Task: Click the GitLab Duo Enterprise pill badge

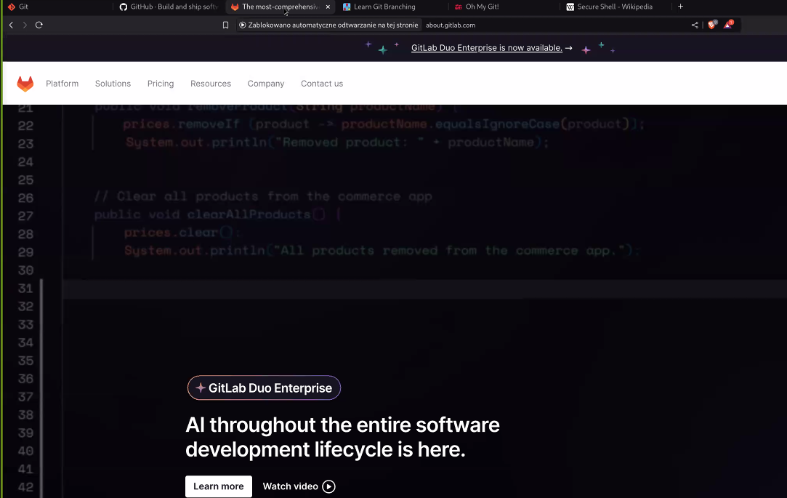Action: [x=264, y=387]
